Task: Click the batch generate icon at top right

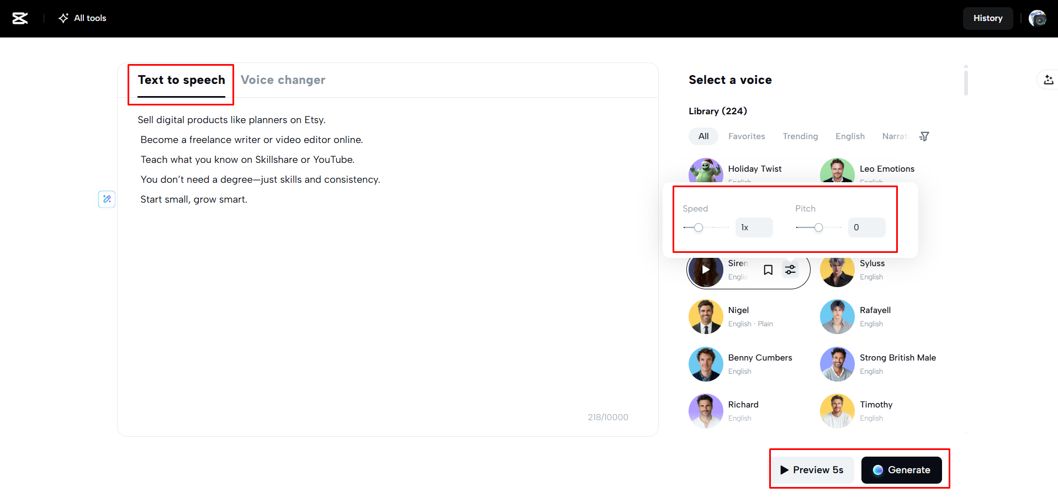Action: pyautogui.click(x=1048, y=80)
